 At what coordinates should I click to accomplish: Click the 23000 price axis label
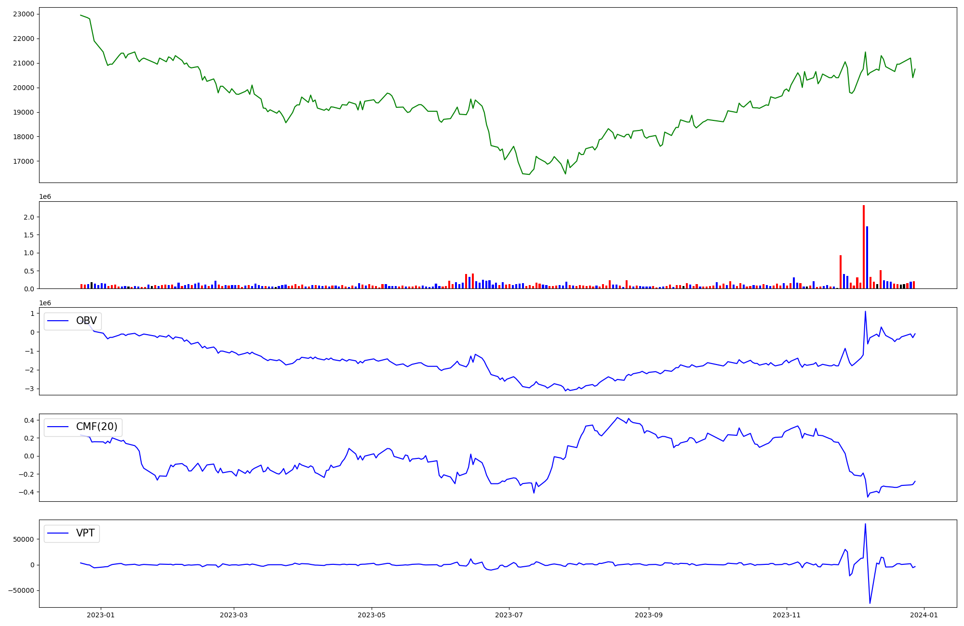point(24,14)
